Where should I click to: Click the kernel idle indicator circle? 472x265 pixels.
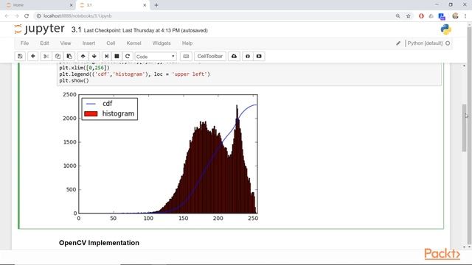point(448,43)
